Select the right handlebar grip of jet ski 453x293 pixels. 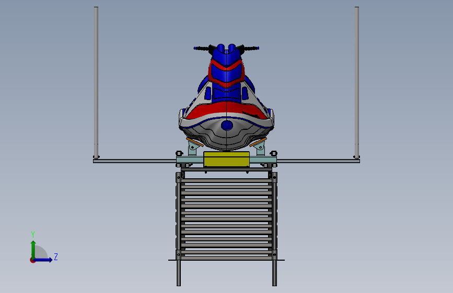[252, 48]
